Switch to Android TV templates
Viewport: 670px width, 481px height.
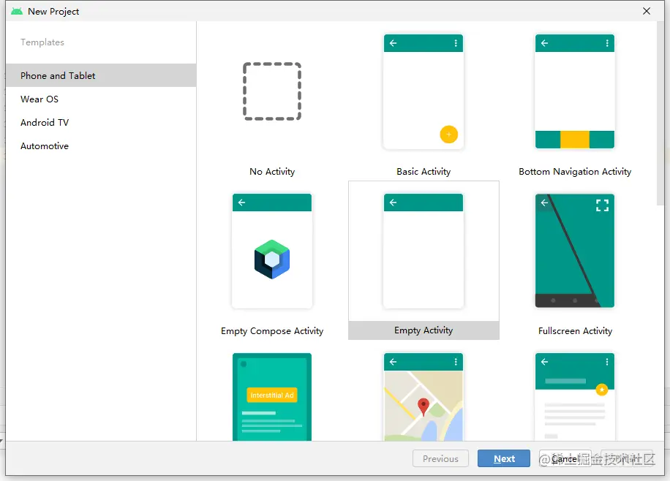(101, 123)
